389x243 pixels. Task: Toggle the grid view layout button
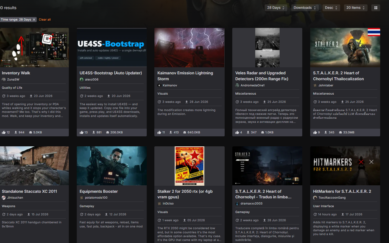tap(375, 8)
